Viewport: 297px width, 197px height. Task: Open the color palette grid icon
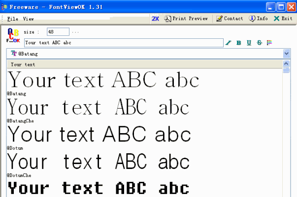[x=269, y=43]
